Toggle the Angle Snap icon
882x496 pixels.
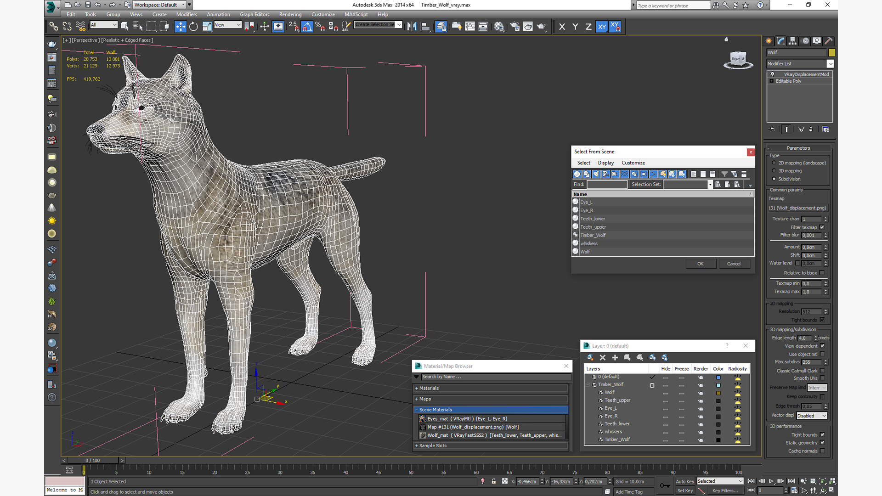point(307,27)
